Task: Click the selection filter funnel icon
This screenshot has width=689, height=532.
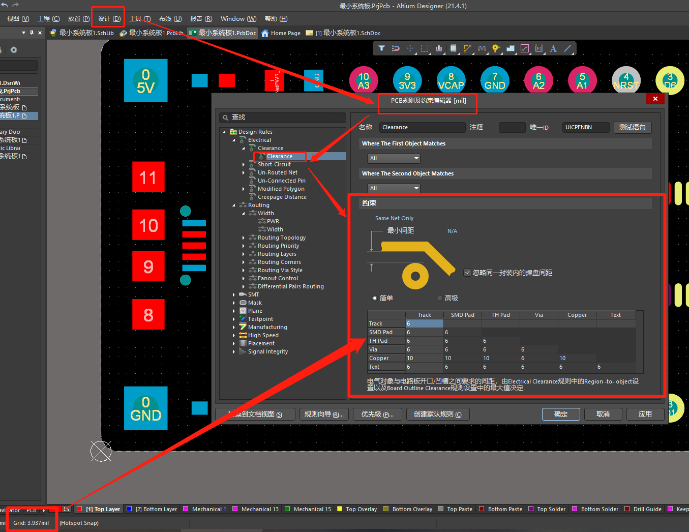Action: coord(381,48)
